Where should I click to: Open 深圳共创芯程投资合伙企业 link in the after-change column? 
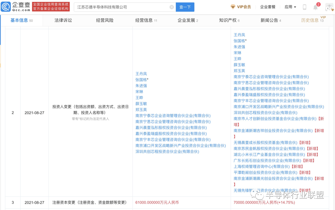tap(265, 113)
